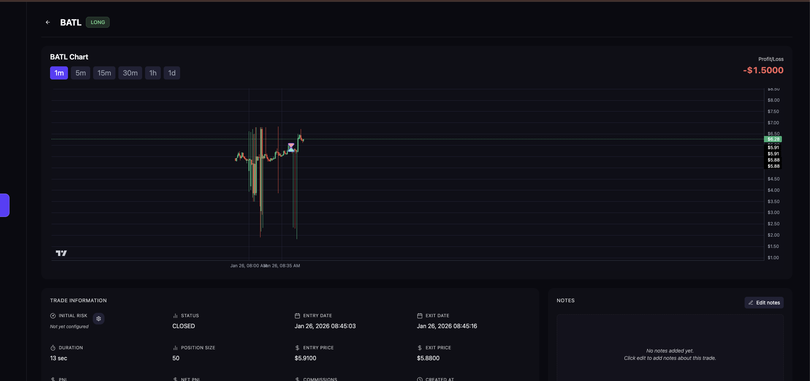The height and width of the screenshot is (381, 810).
Task: Click the LONG badge next to BATL
Action: [x=98, y=22]
